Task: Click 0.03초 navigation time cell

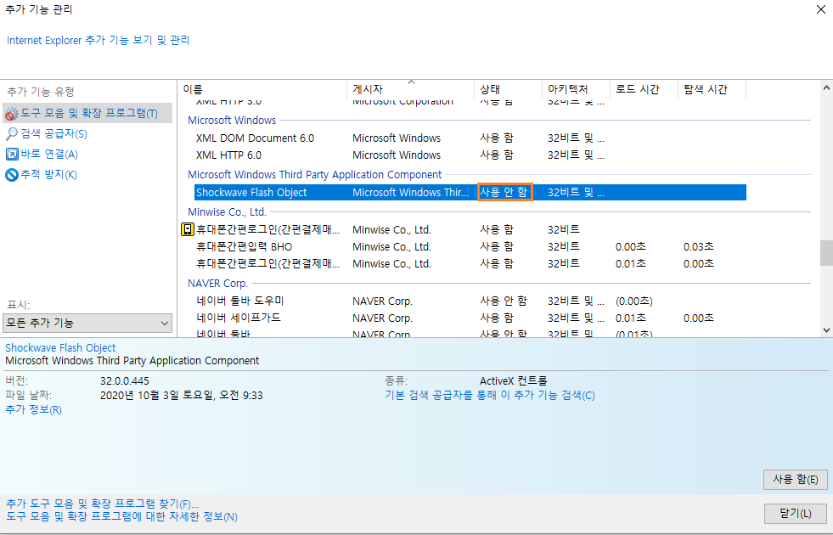Action: pyautogui.click(x=699, y=246)
